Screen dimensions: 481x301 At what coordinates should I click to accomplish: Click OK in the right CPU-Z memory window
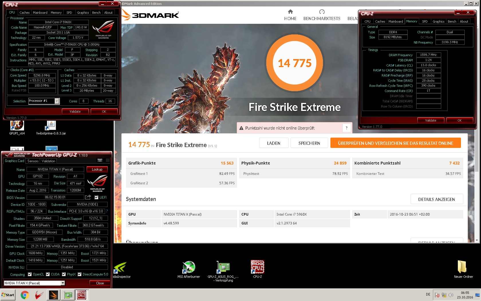(x=460, y=120)
